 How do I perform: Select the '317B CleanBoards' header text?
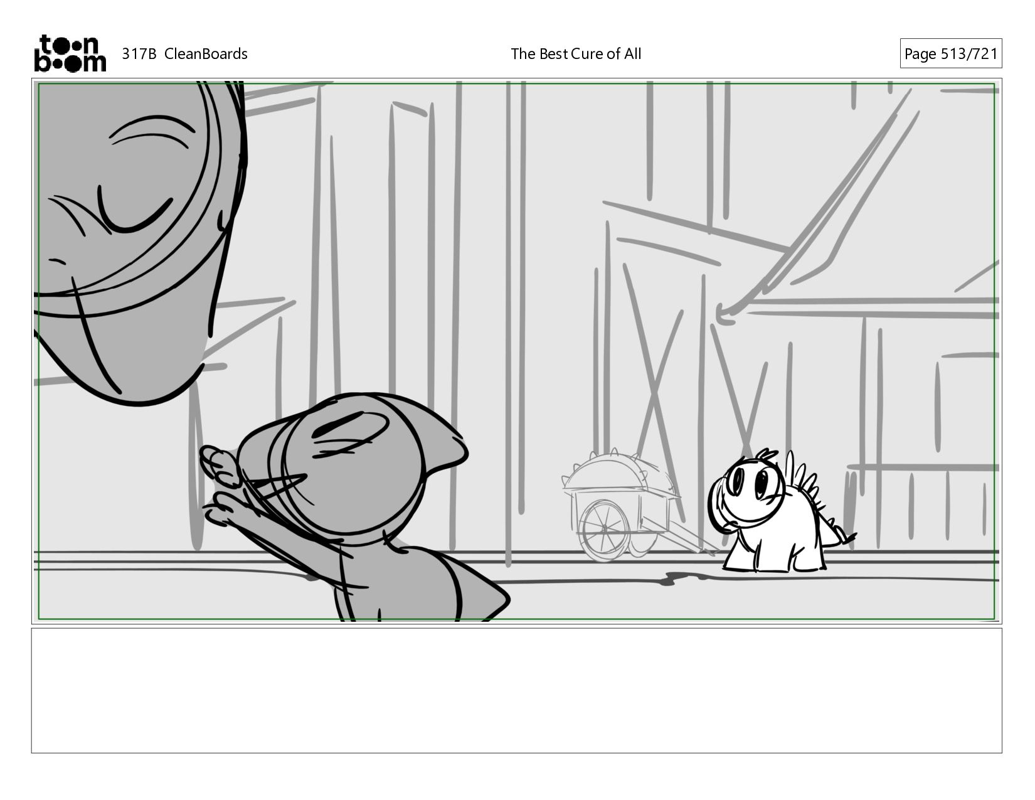tap(184, 54)
